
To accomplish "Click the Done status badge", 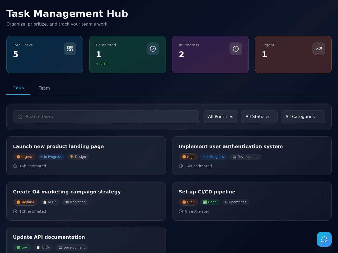I will tap(210, 202).
